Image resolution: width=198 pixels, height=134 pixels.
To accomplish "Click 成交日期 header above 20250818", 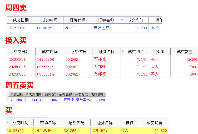I will point(17,94).
